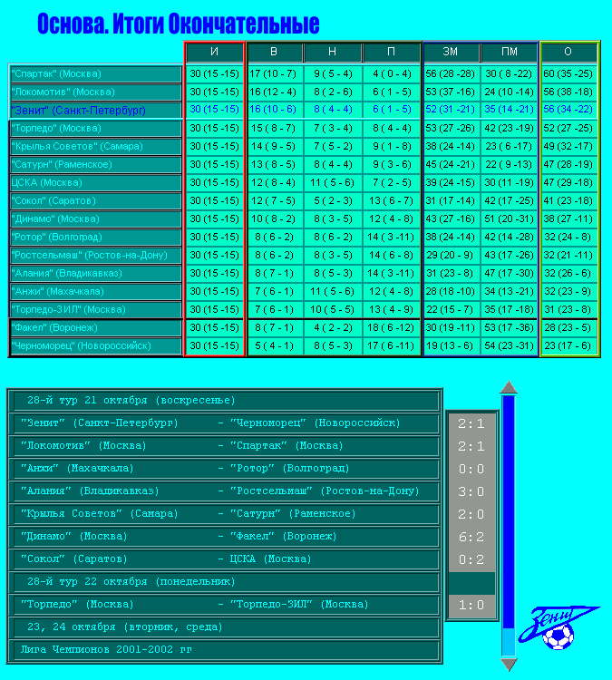Click the "Динамо" (Москва) standings row
The width and height of the screenshot is (612, 680).
pos(95,219)
